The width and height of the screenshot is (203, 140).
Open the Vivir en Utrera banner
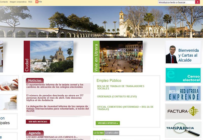(x=118, y=57)
